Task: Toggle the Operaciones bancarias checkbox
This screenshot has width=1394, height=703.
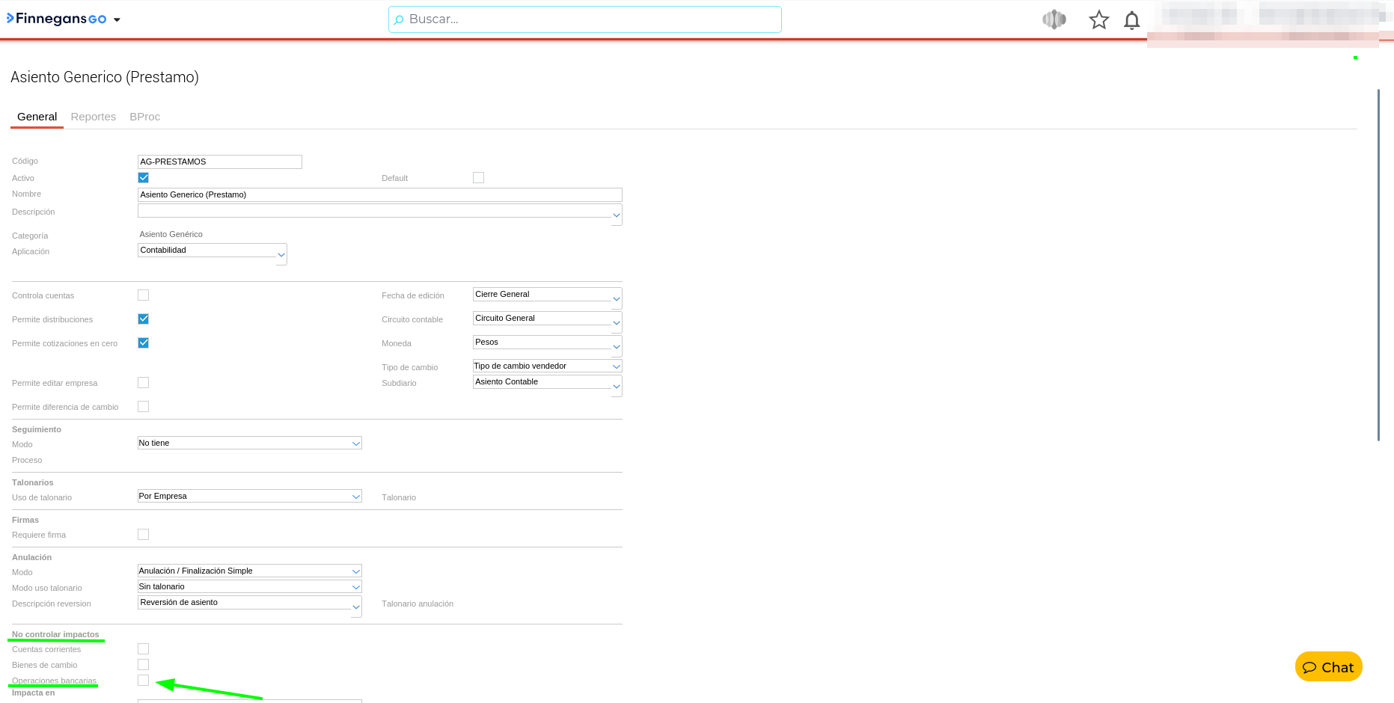Action: pos(144,681)
